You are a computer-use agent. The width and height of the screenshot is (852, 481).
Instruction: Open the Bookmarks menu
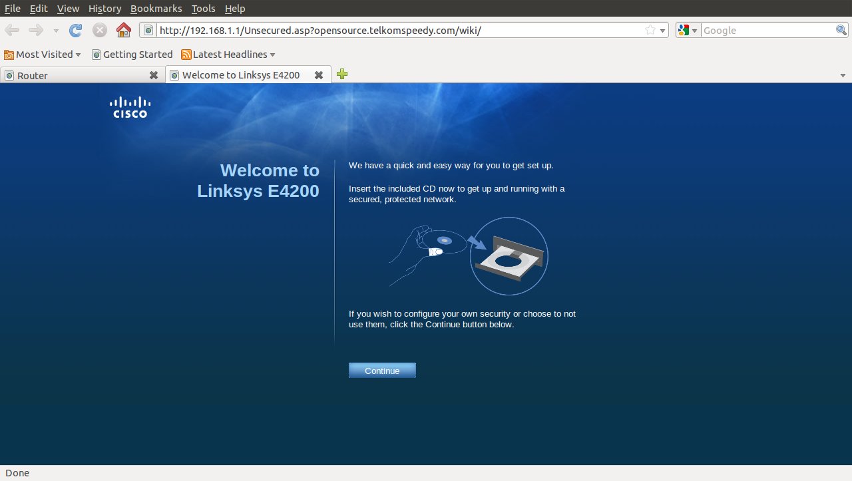click(156, 9)
